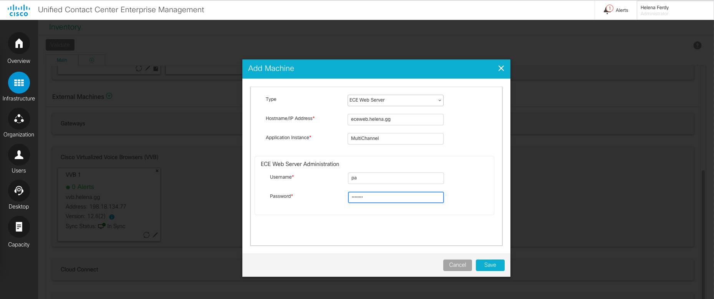Image resolution: width=714 pixels, height=299 pixels.
Task: Click the Alerts bell icon
Action: (608, 10)
